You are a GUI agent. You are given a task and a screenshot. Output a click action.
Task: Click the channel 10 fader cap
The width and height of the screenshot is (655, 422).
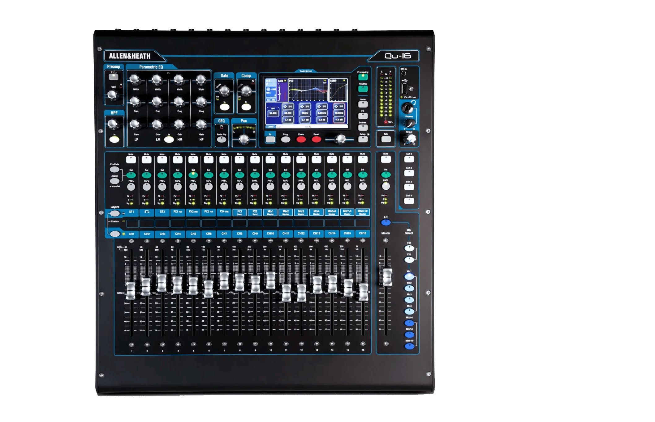(x=270, y=281)
